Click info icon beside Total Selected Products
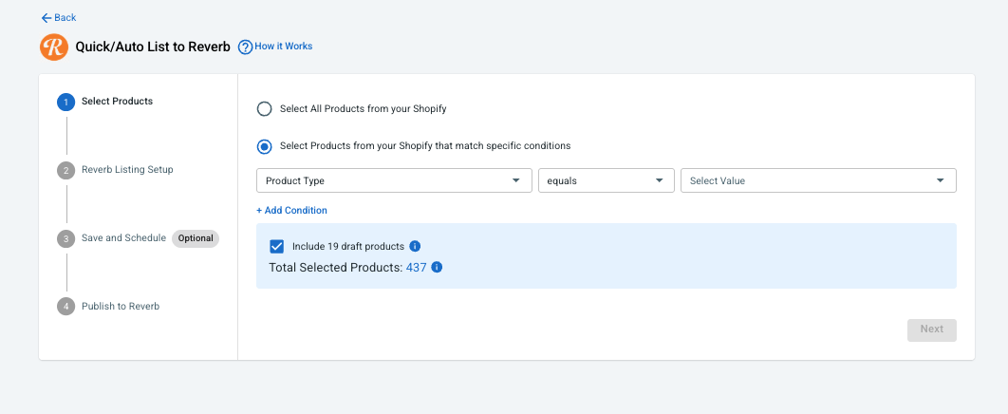 click(x=438, y=268)
